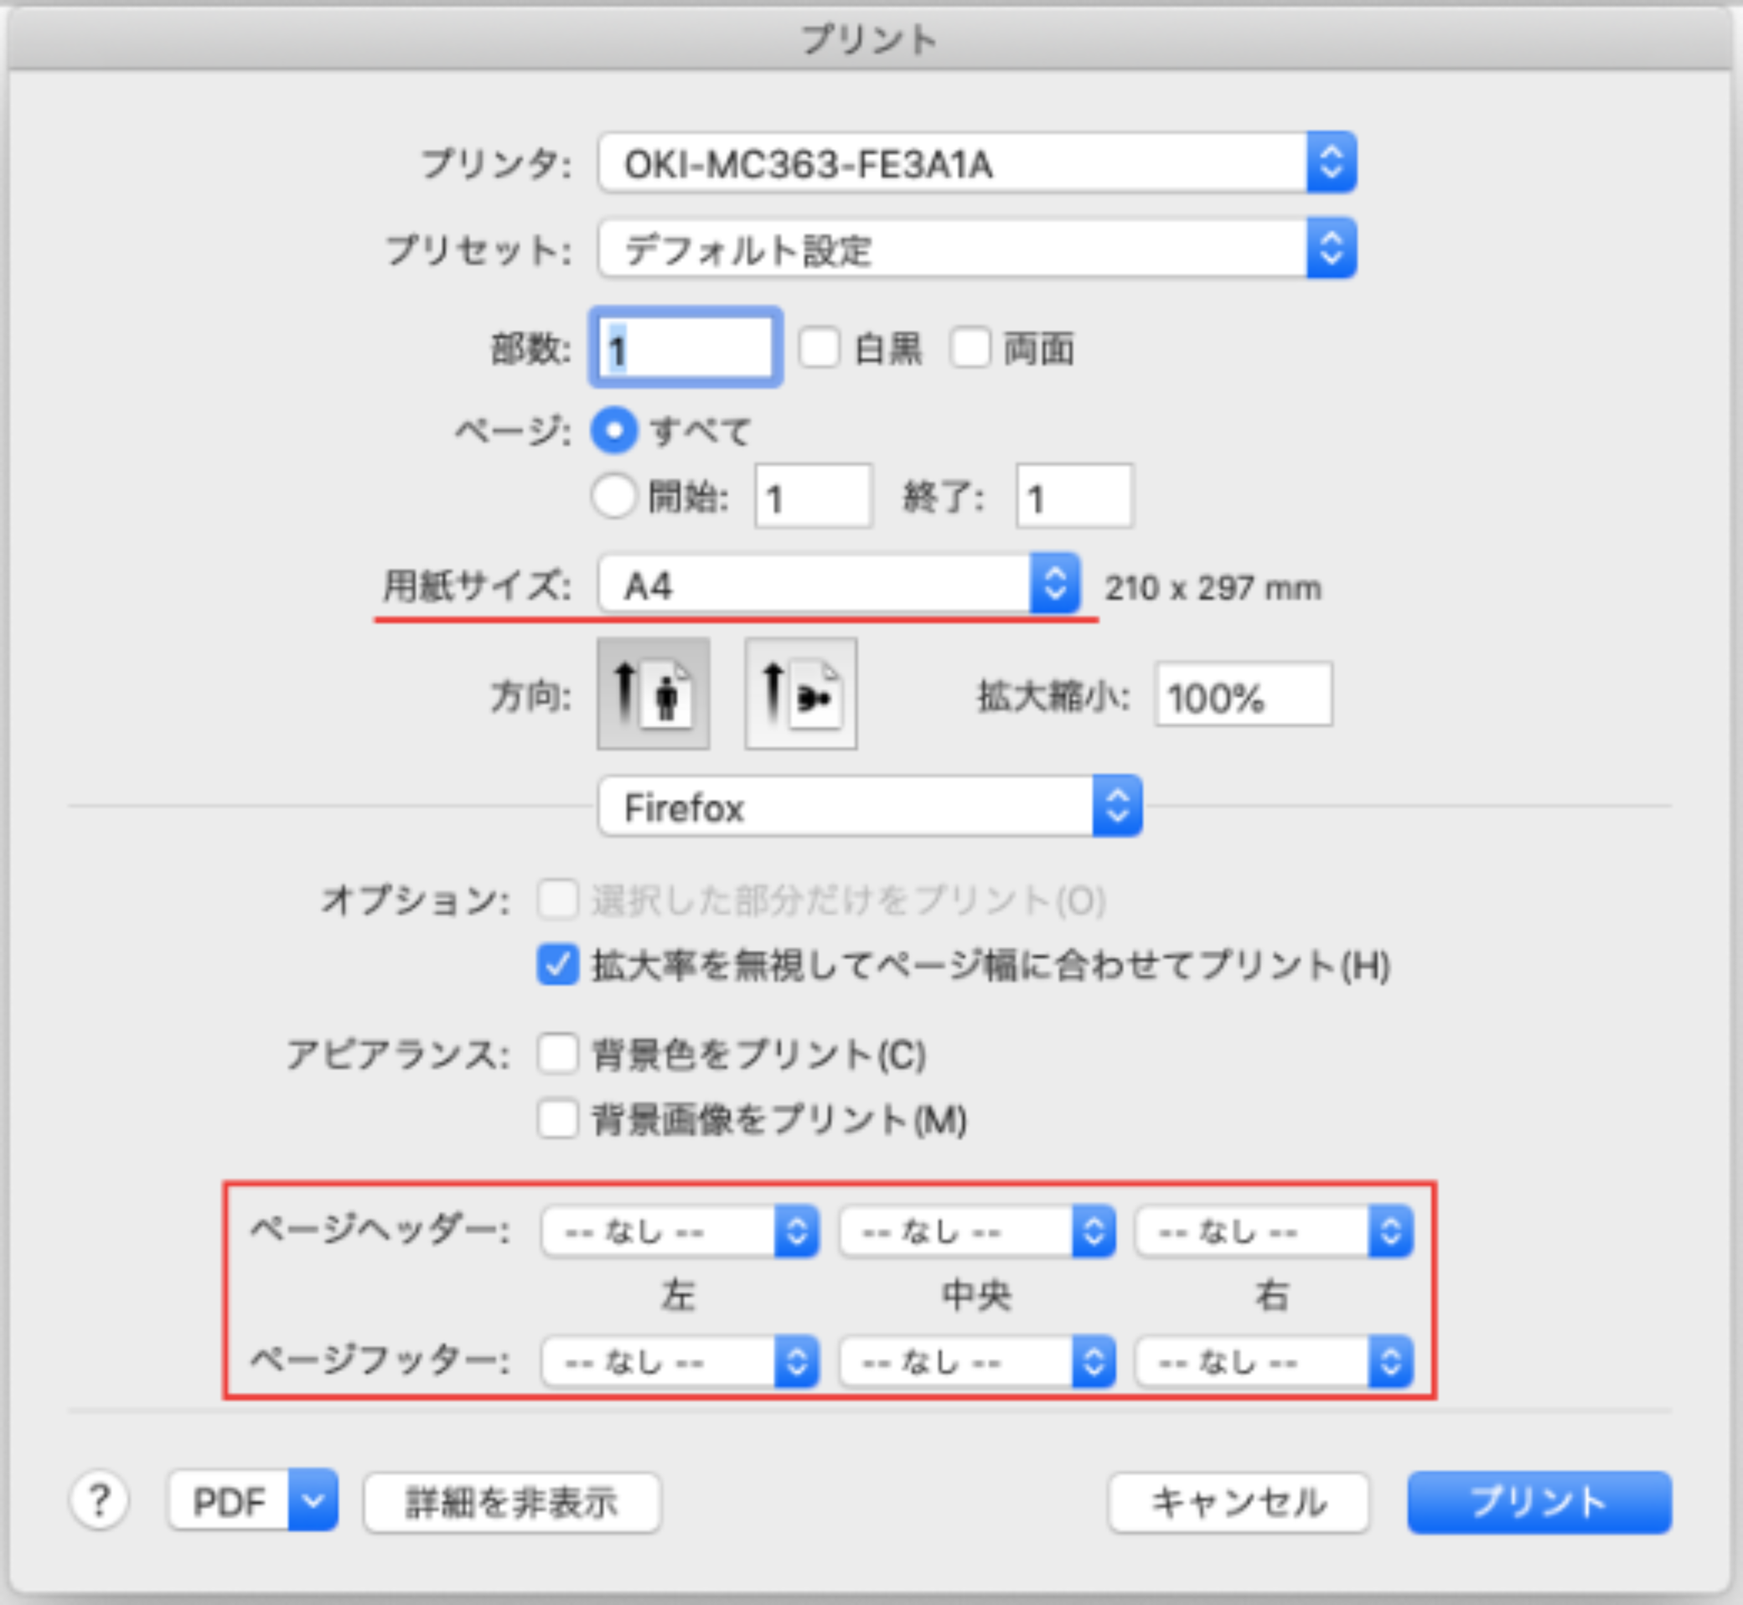1743x1605 pixels.
Task: Check 背景色をプリント option
Action: (557, 1055)
